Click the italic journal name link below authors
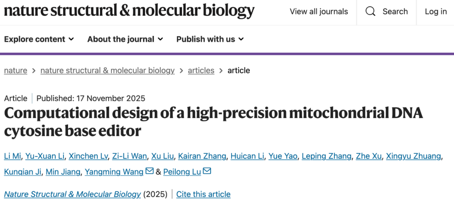454x217 pixels. point(72,194)
